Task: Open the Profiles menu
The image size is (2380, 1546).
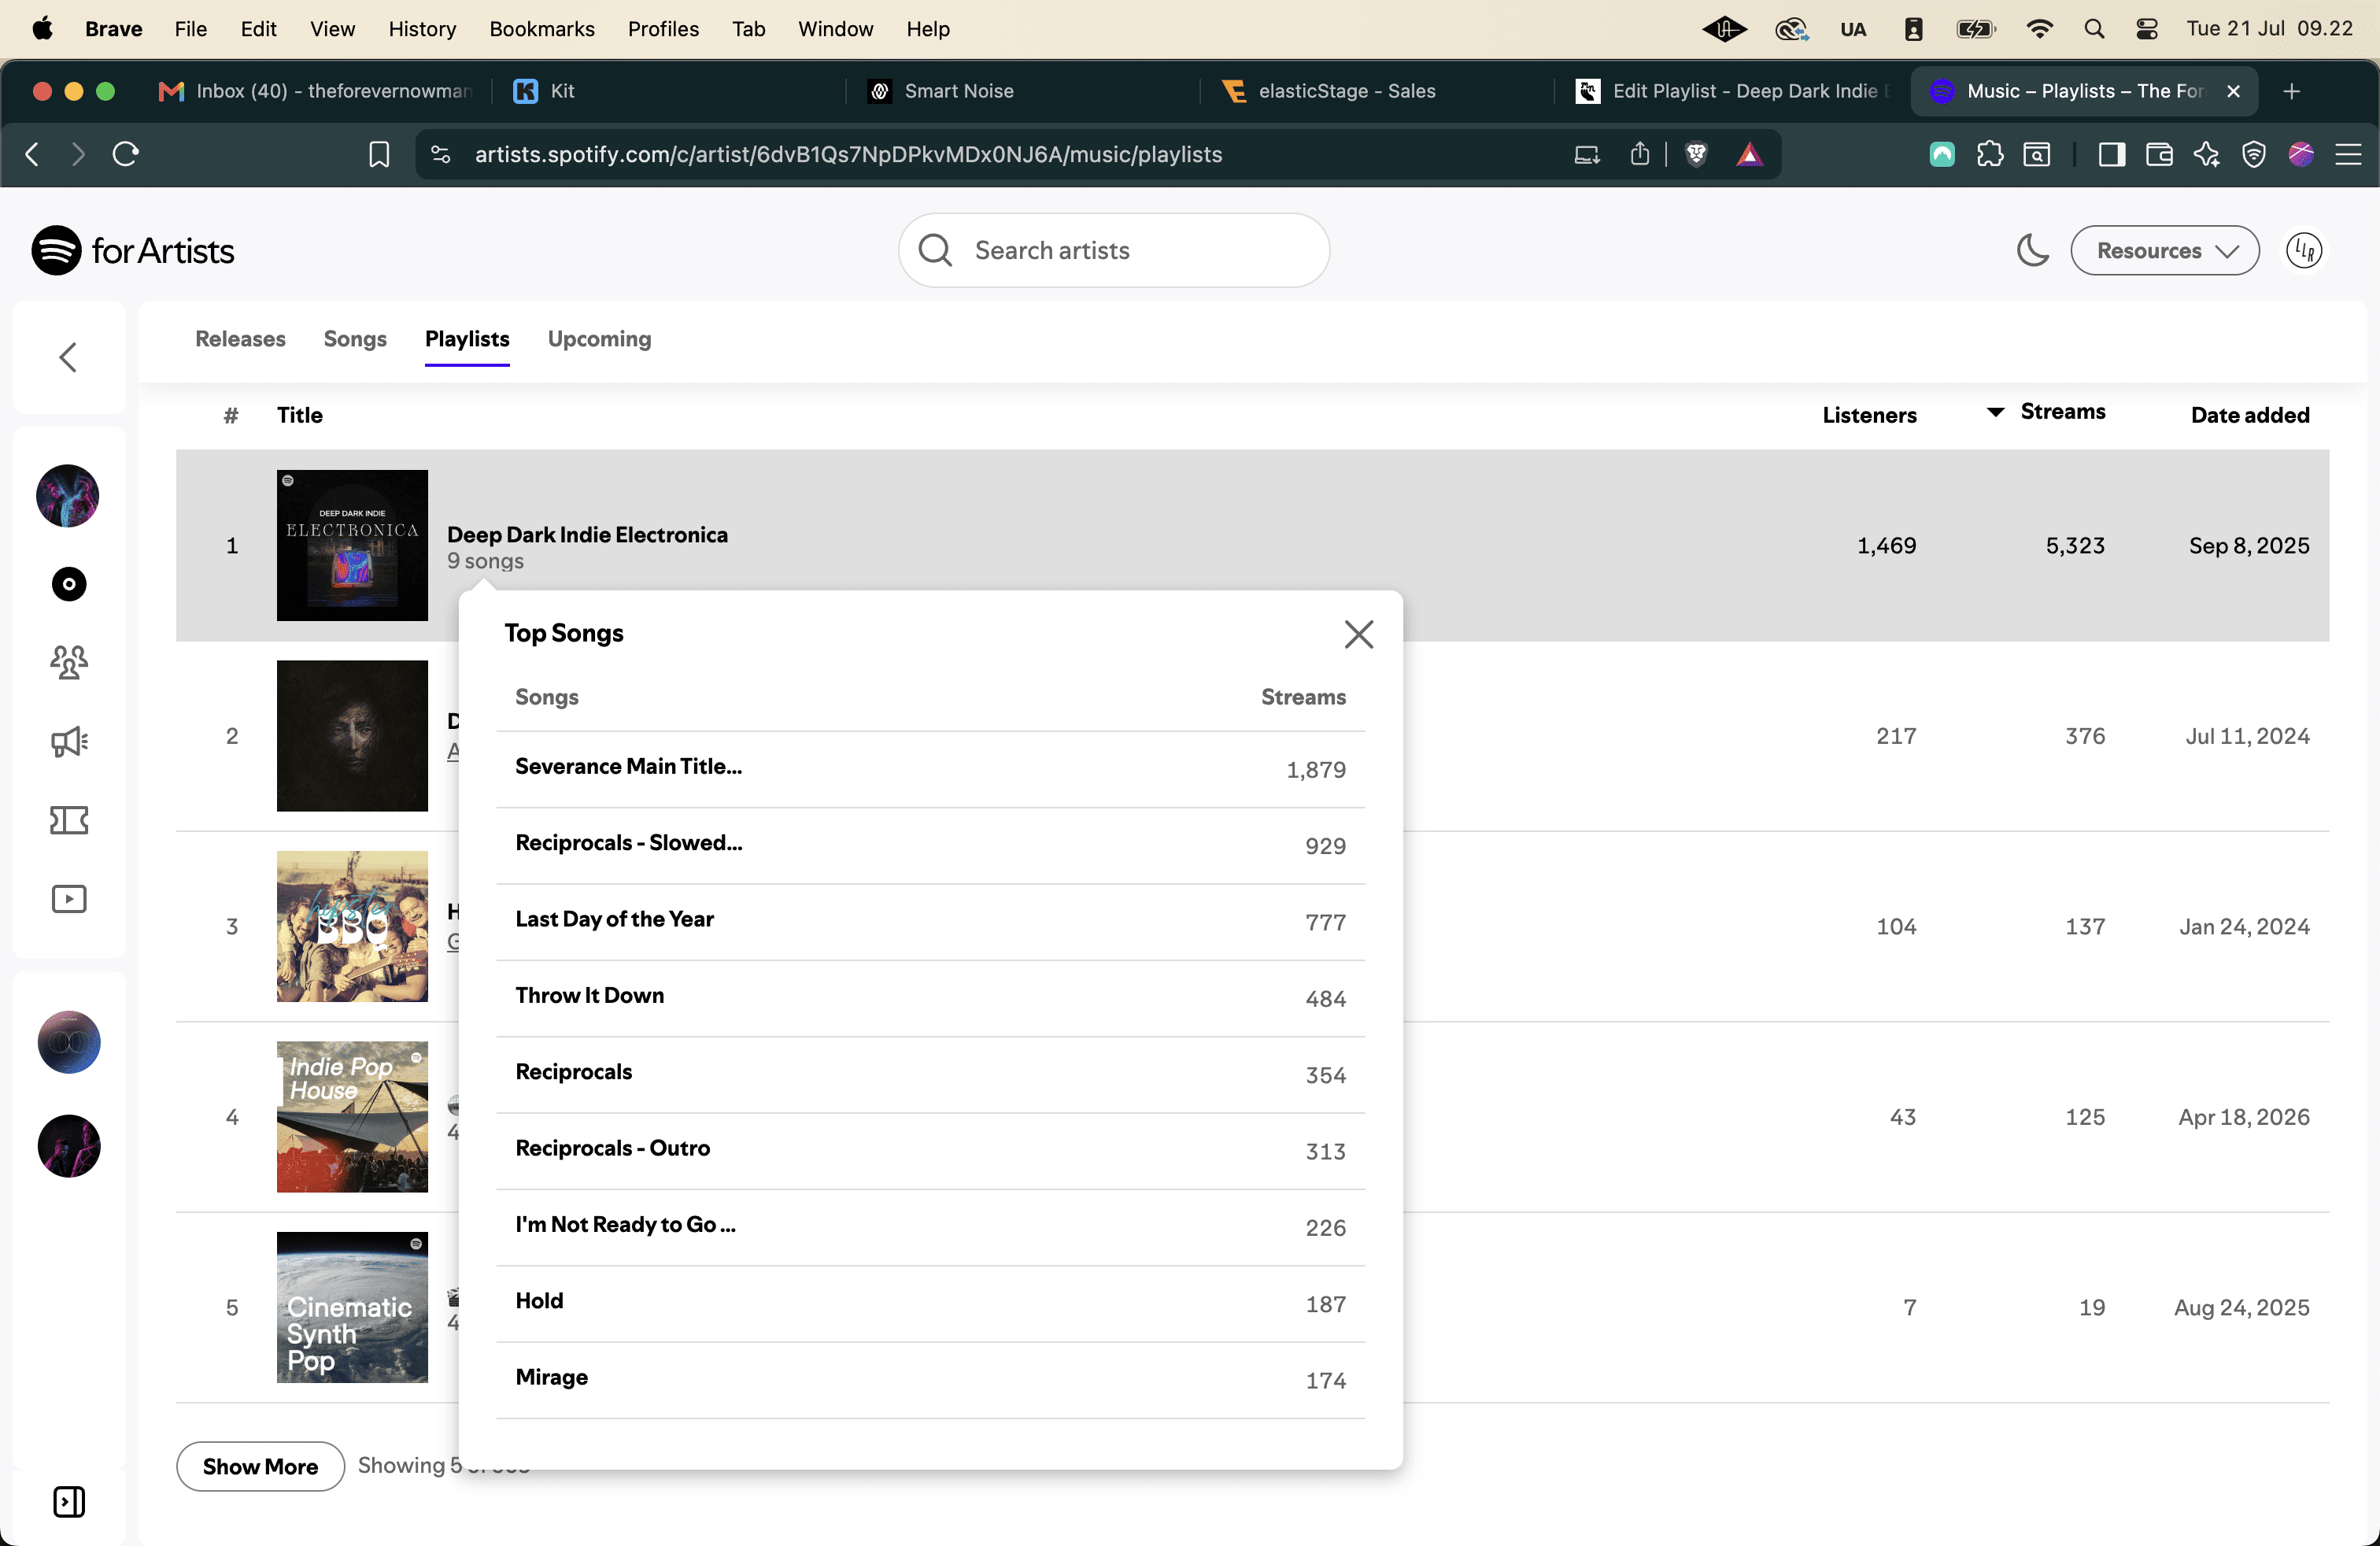Action: (663, 29)
